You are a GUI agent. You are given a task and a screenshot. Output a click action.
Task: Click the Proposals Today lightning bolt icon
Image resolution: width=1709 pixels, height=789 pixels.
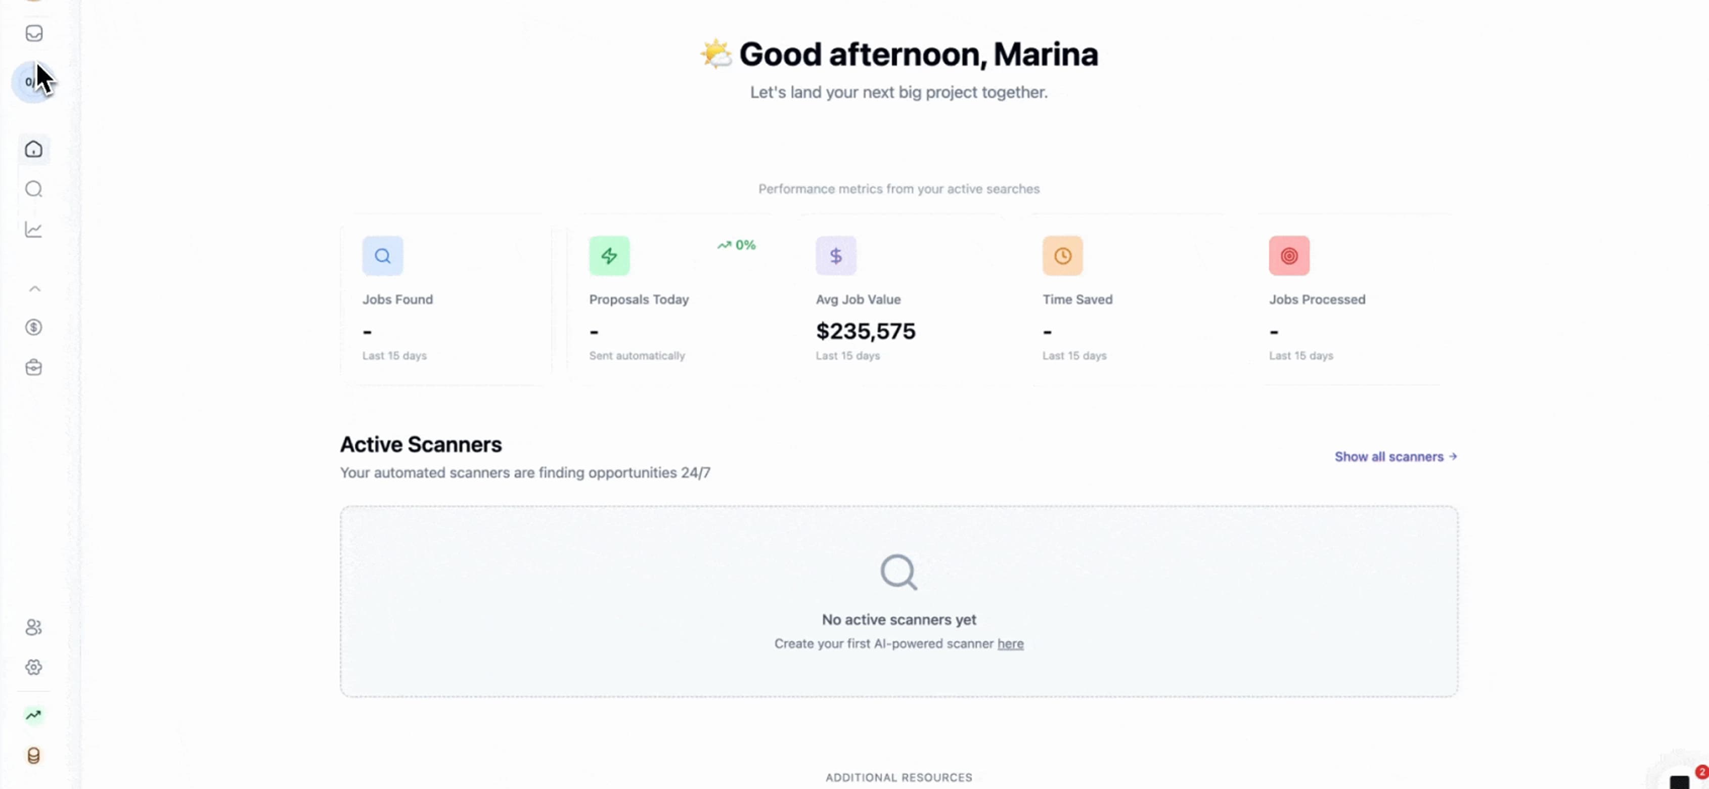click(609, 256)
